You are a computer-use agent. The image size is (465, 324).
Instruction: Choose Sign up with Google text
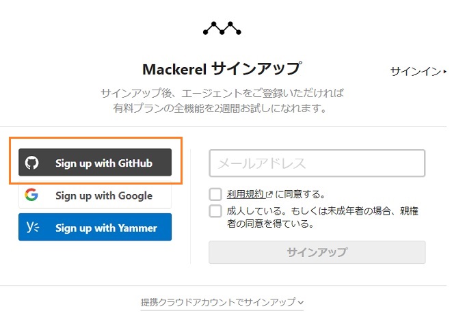tap(104, 195)
